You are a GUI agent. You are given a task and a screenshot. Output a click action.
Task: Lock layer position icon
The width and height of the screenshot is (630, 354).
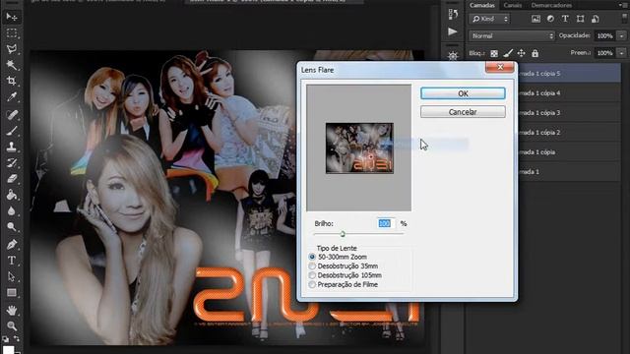coord(522,53)
